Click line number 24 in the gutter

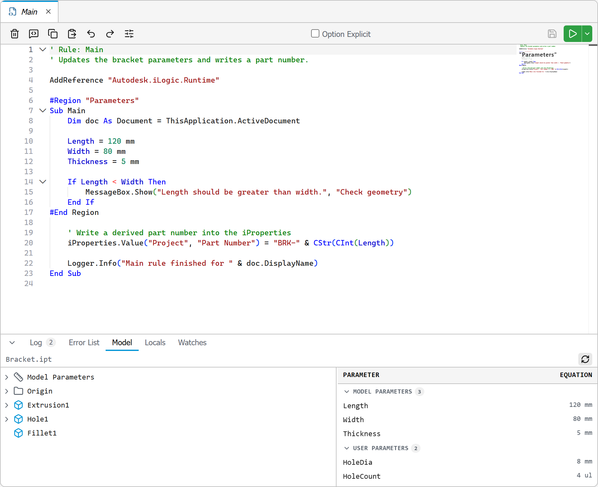pyautogui.click(x=29, y=284)
